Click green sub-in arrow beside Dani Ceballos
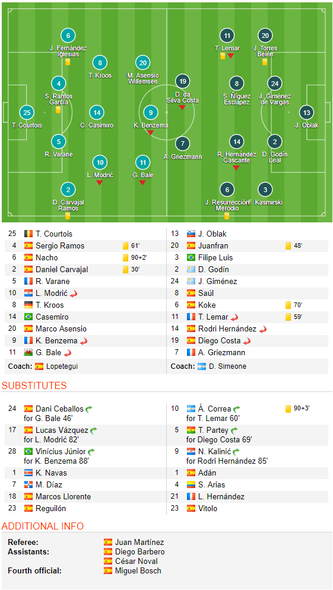 coord(89,409)
